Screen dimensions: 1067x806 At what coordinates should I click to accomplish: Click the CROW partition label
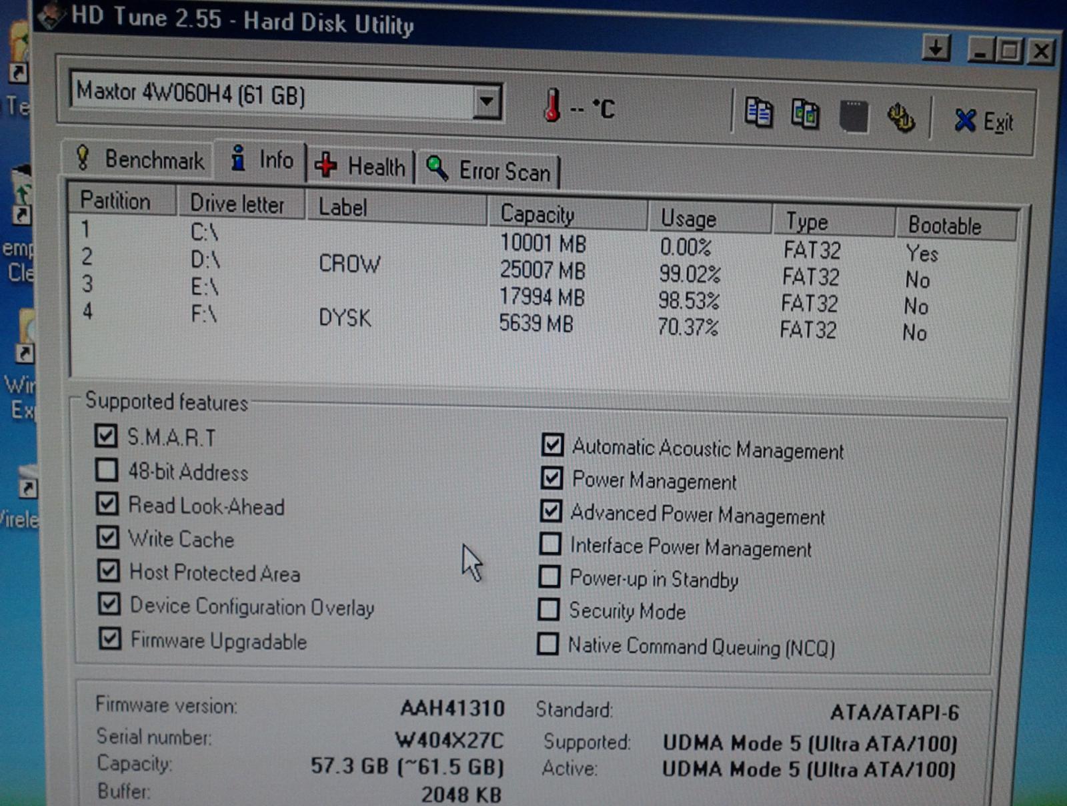pyautogui.click(x=349, y=264)
